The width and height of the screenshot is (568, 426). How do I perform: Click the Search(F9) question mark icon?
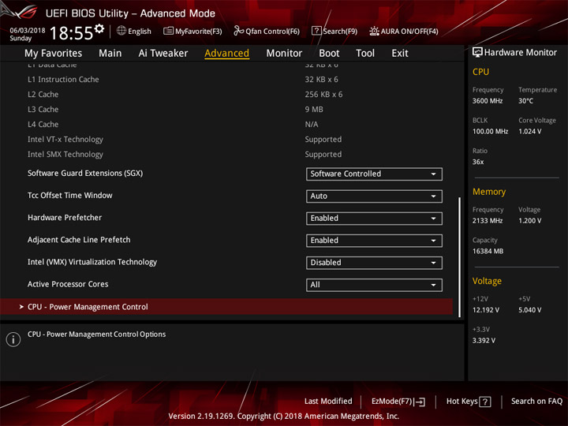coord(316,31)
